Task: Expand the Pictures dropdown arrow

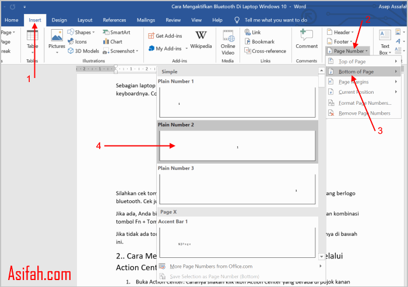Action: click(57, 52)
